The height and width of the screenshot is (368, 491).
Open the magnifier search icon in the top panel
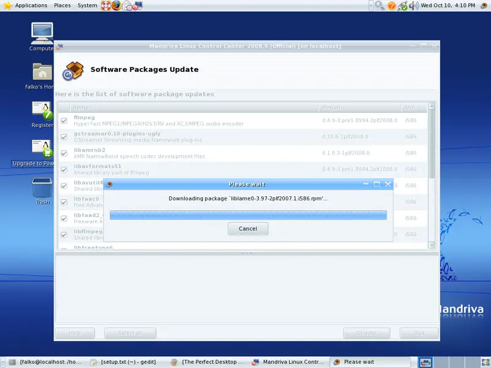[379, 6]
